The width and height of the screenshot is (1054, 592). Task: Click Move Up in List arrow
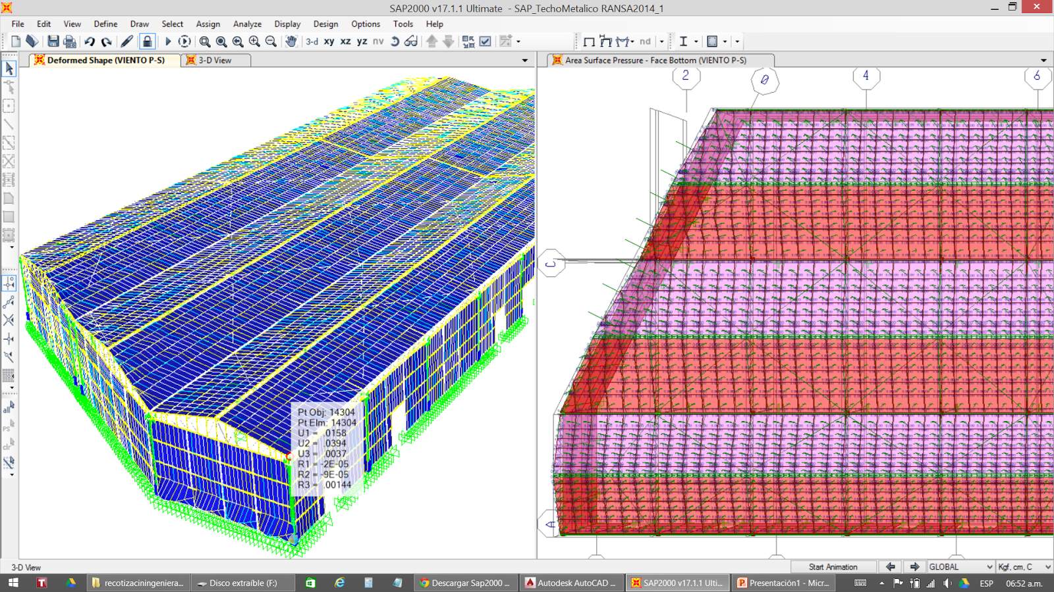431,41
